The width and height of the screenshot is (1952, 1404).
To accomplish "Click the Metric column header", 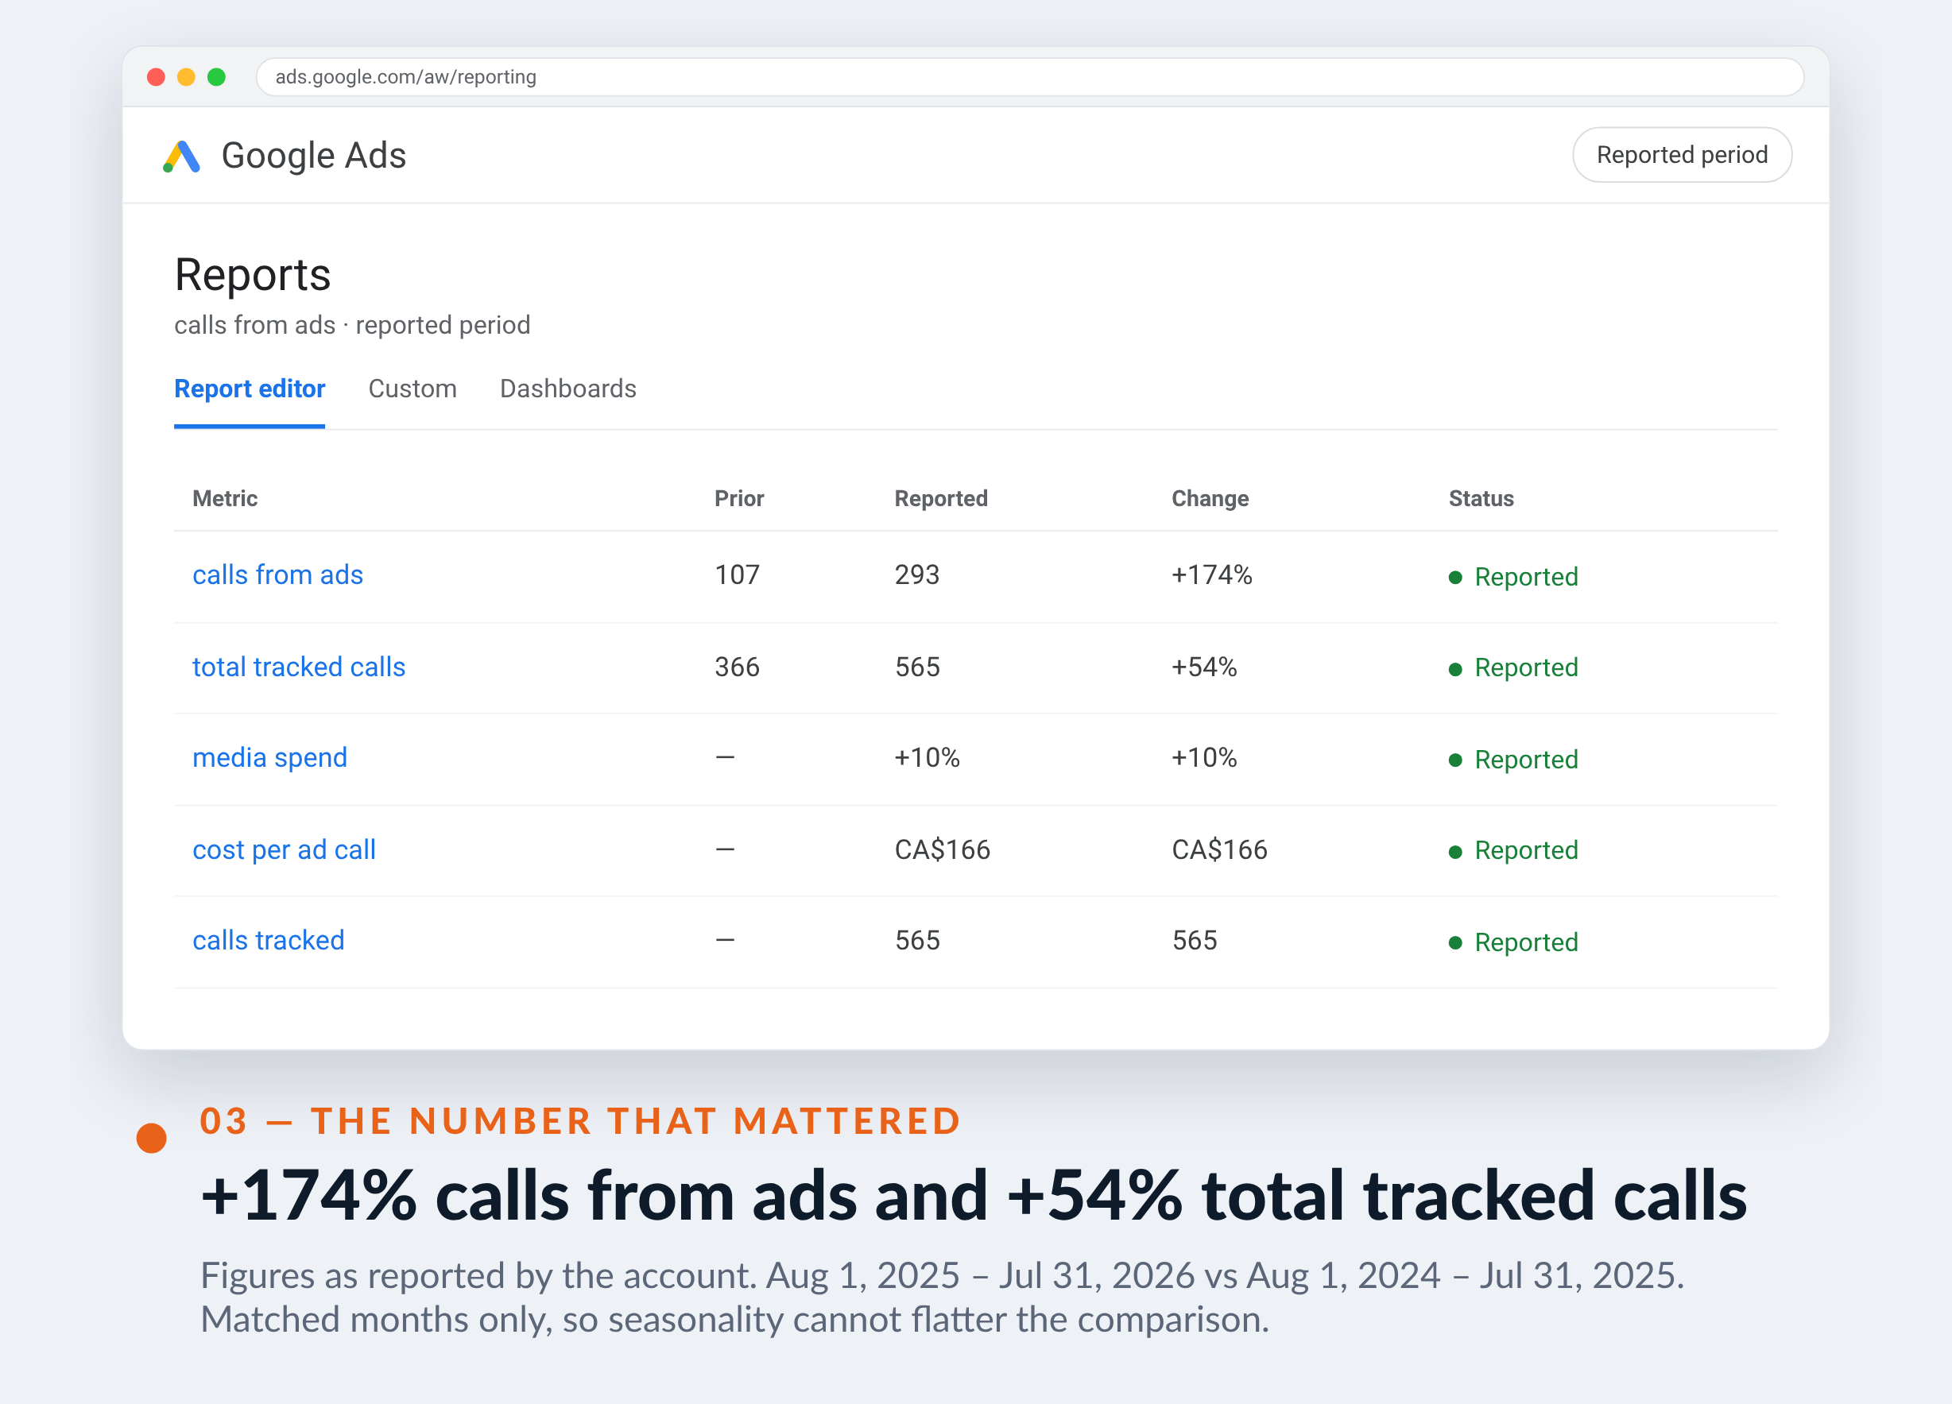I will coord(226,498).
